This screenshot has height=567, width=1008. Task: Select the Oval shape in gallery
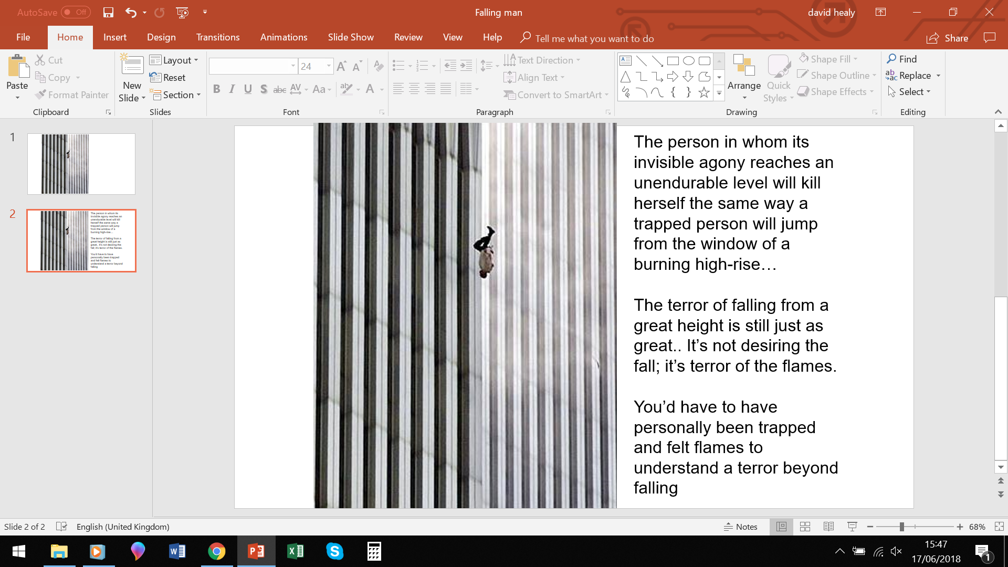689,60
